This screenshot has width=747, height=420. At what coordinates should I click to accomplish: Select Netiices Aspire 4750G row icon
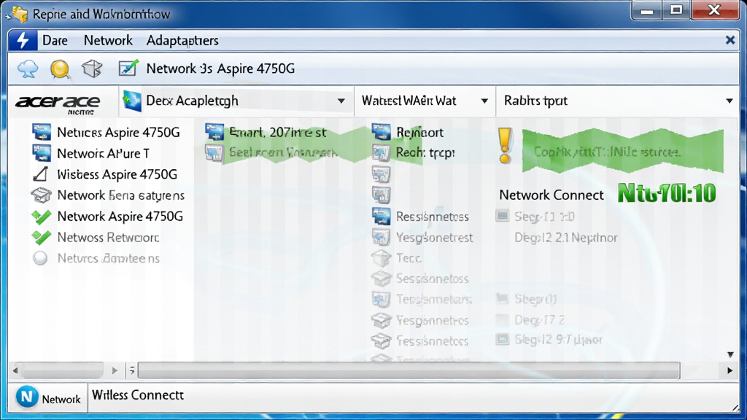42,132
